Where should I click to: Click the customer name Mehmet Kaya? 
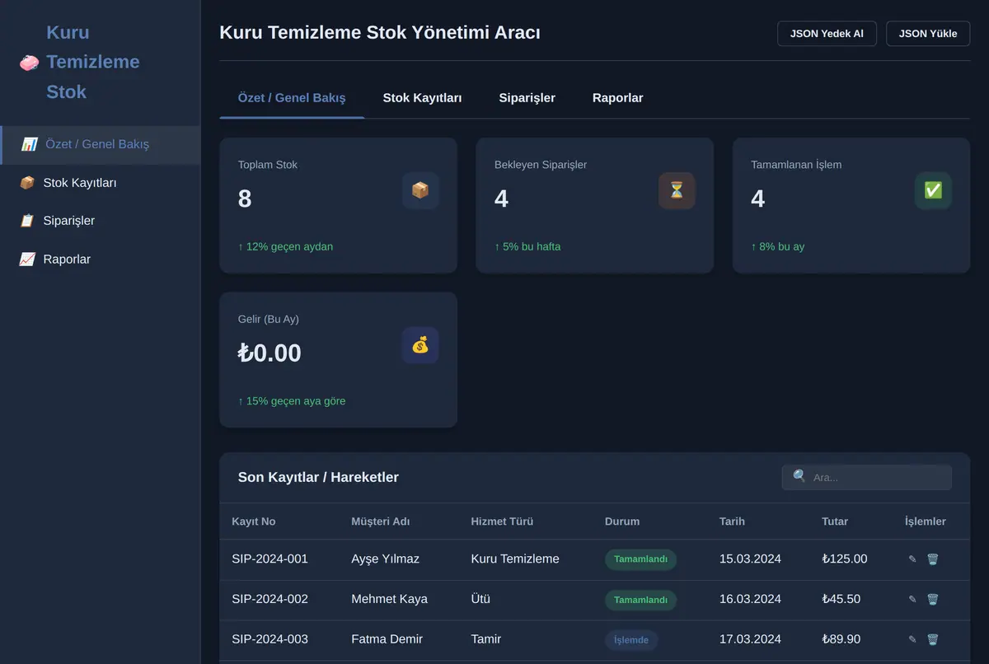coord(389,599)
